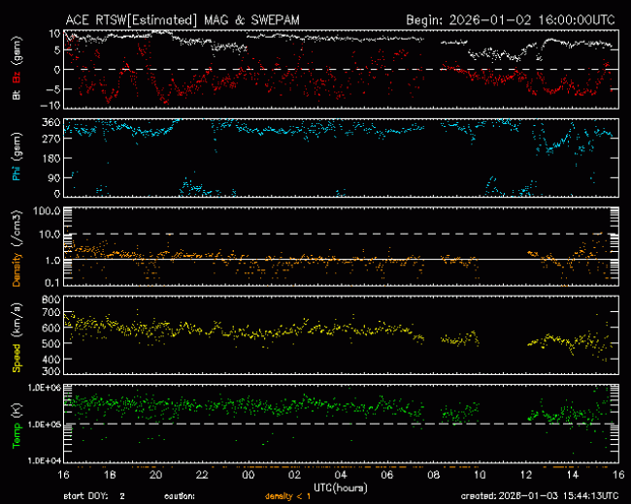Click the 360 tick on the Phi axis
Viewport: 631px width, 504px height.
tap(51, 122)
